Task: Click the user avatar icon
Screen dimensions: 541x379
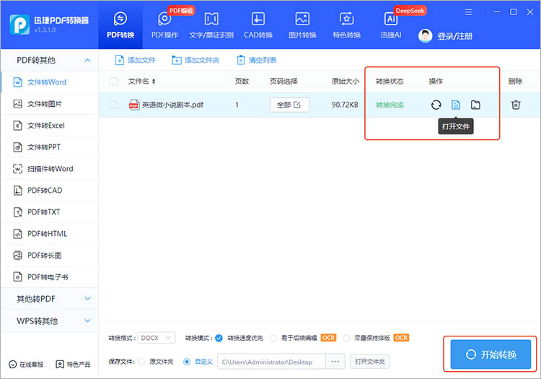Action: 425,36
